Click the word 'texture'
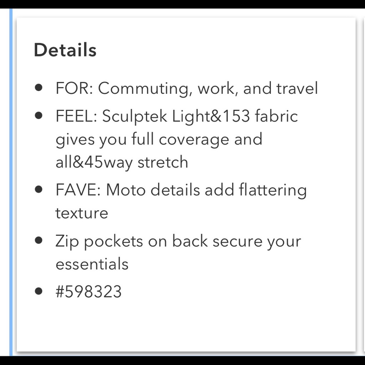This screenshot has width=365, height=365. [x=82, y=213]
